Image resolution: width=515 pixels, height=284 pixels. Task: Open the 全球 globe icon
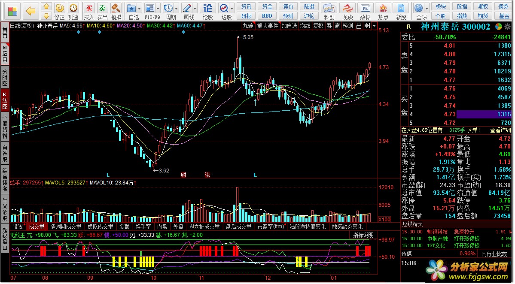pos(418,8)
